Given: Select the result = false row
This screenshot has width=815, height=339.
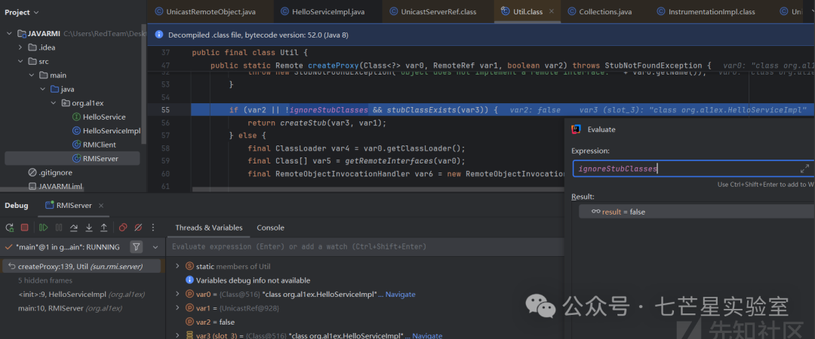Looking at the screenshot, I should click(697, 211).
